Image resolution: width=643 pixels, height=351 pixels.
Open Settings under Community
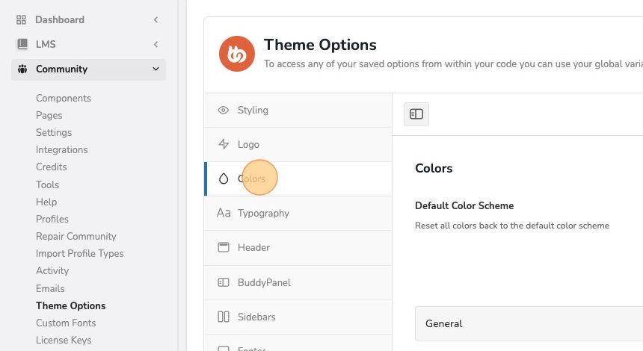(54, 133)
